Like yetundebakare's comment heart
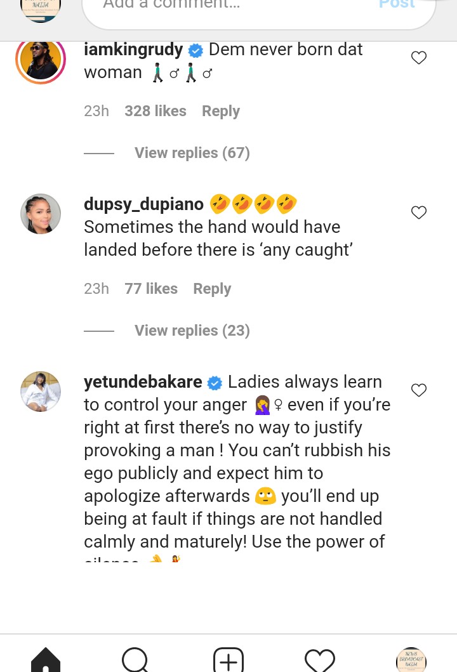This screenshot has width=457, height=672. coord(419,390)
